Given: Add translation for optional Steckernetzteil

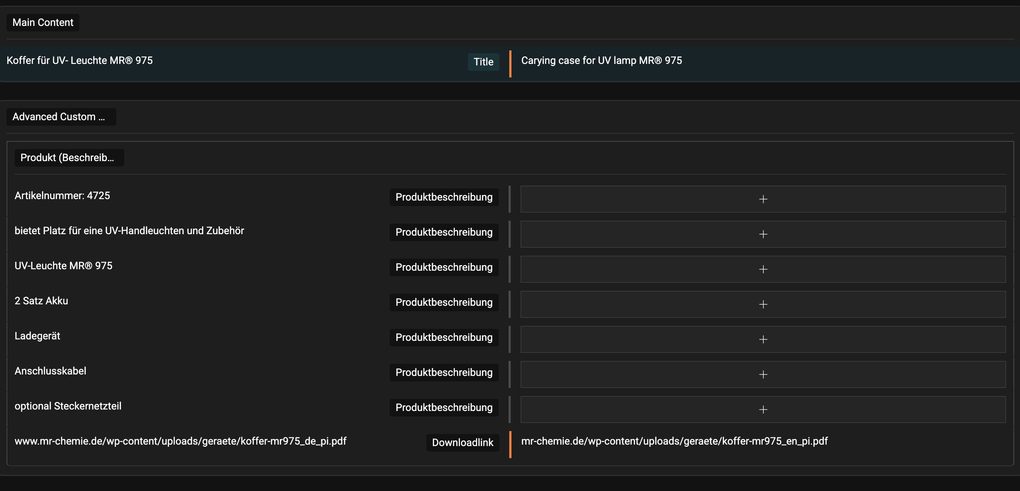Looking at the screenshot, I should (763, 410).
